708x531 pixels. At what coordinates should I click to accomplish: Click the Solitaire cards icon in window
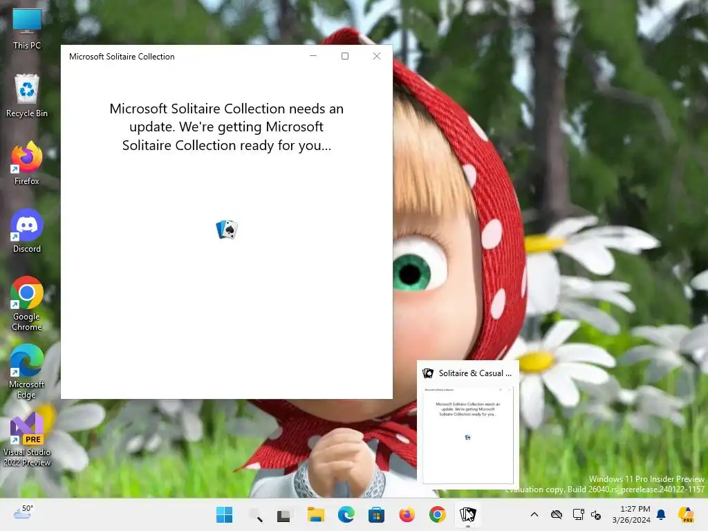[227, 230]
